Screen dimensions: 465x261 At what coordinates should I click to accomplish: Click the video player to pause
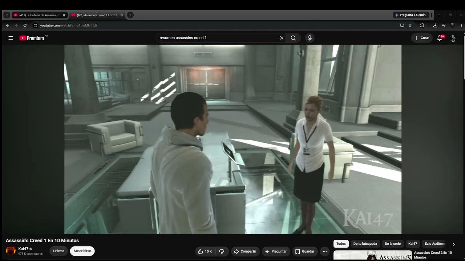tap(233, 140)
